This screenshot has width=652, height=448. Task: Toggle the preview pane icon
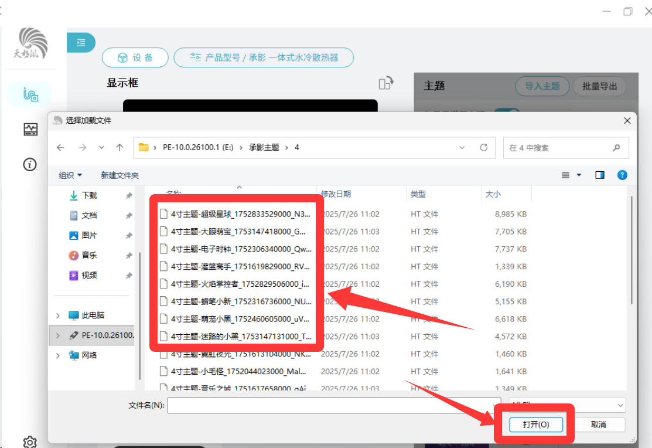tap(600, 175)
